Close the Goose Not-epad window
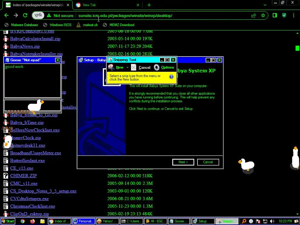 coord(58,60)
